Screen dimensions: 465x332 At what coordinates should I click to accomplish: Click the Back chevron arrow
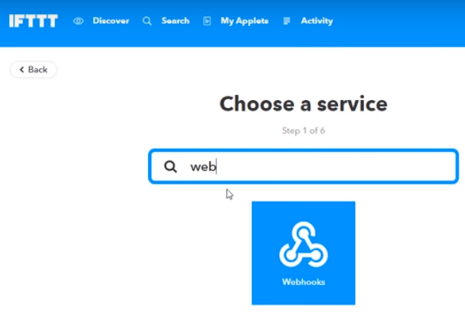(22, 70)
